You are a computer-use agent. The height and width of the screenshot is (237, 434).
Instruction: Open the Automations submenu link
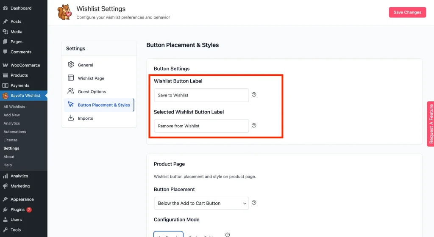point(15,132)
